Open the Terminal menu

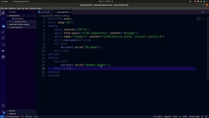pos(33,9)
